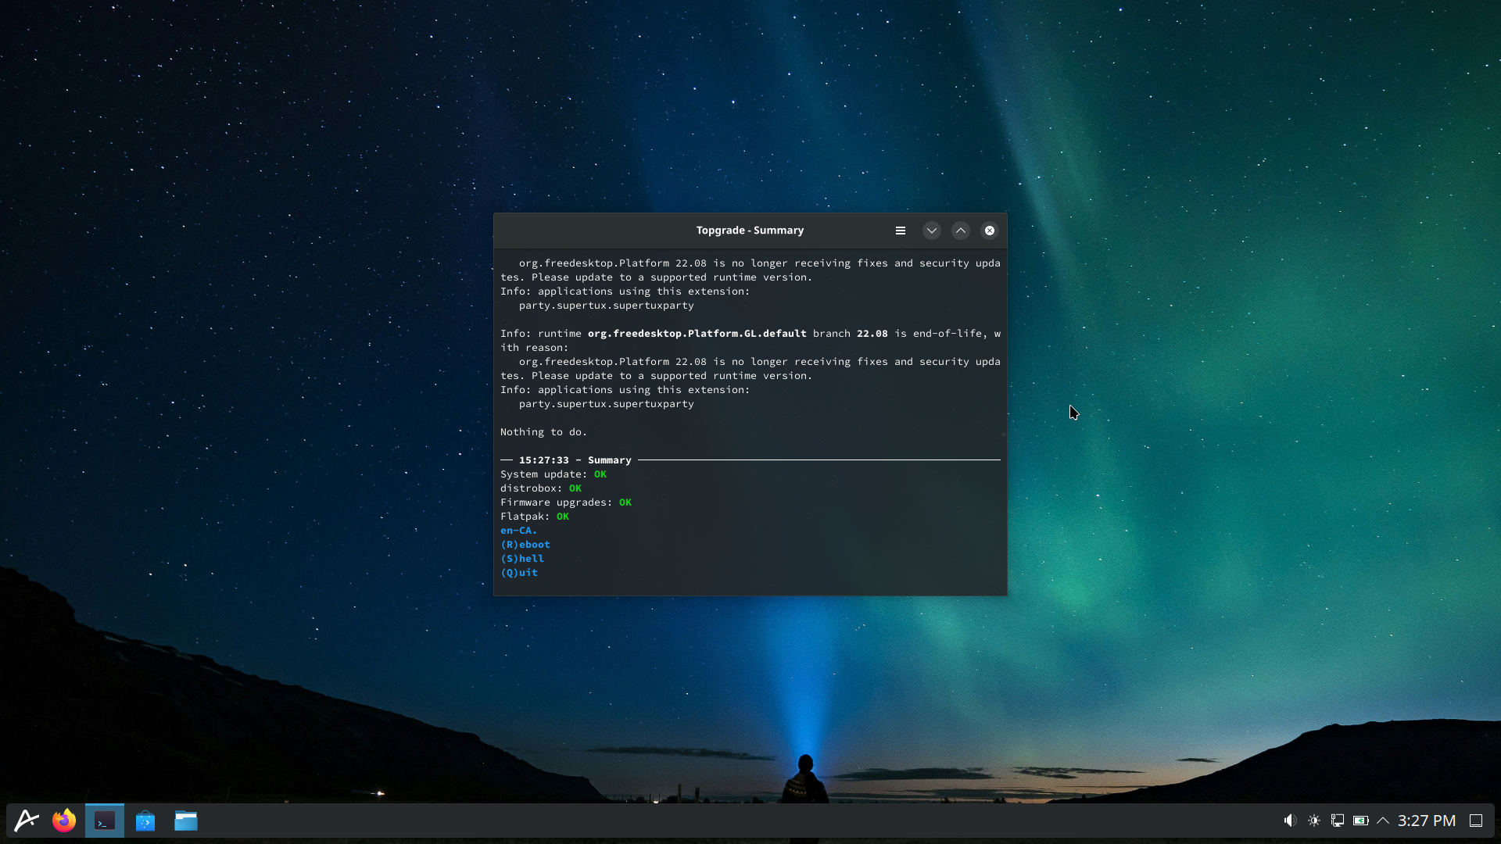The image size is (1501, 844).
Task: Open the network tray icon
Action: (x=1338, y=821)
